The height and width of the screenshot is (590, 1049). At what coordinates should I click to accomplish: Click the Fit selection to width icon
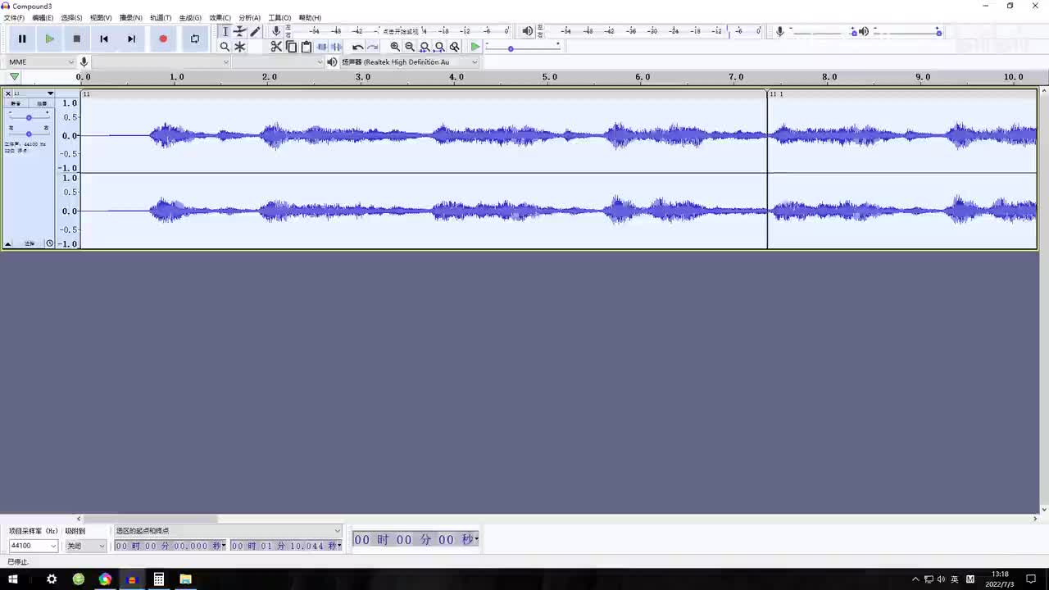click(425, 47)
